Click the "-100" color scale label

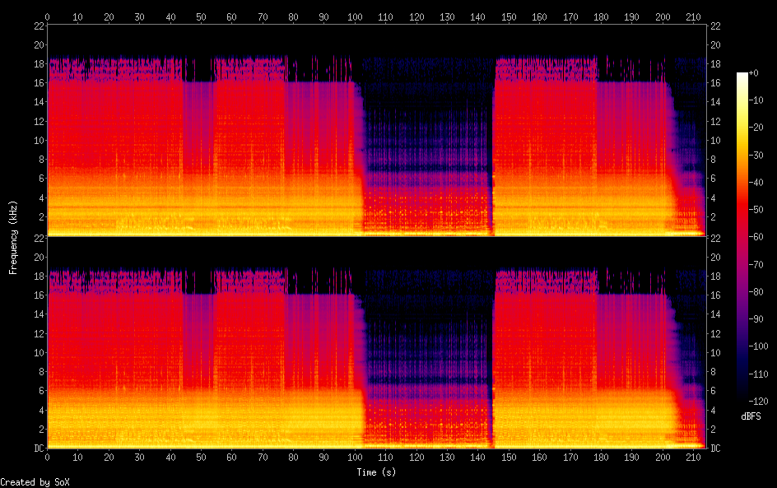(x=759, y=346)
